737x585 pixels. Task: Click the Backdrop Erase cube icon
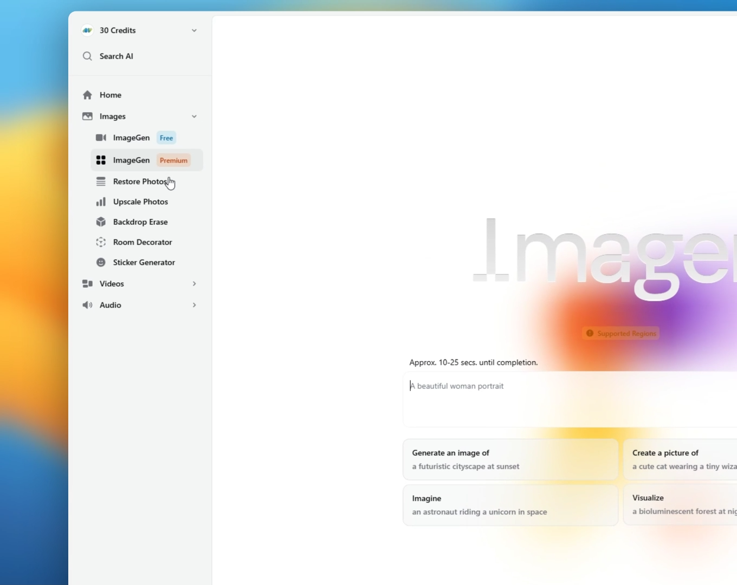tap(101, 222)
